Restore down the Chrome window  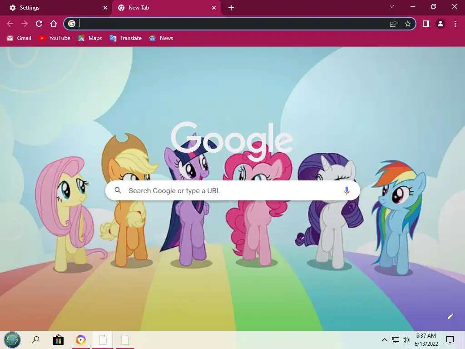tap(434, 6)
